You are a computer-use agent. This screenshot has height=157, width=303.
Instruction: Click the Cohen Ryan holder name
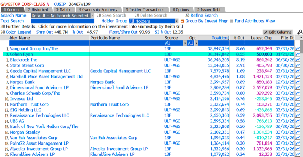(x=22, y=54)
